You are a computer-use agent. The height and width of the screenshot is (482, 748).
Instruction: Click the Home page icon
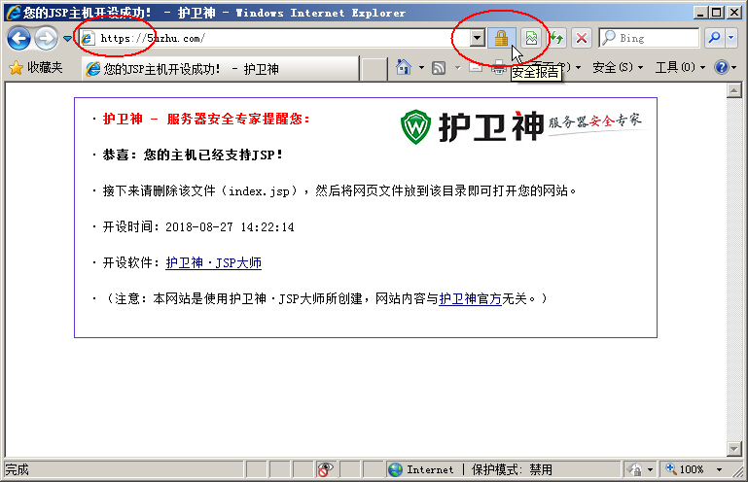coord(404,68)
